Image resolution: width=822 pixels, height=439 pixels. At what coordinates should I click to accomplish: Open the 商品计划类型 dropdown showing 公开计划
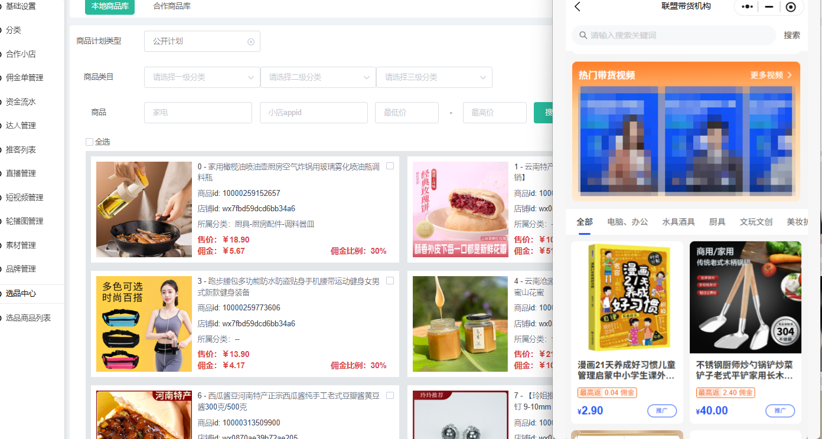point(202,41)
